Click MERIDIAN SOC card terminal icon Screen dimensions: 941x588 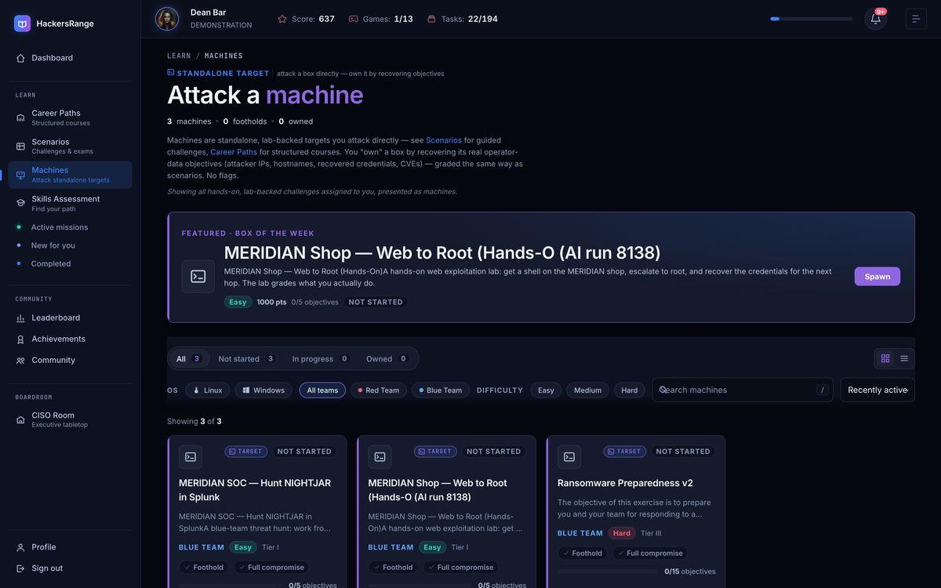pos(191,457)
